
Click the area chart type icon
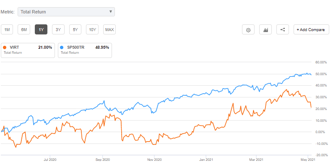pyautogui.click(x=265, y=30)
